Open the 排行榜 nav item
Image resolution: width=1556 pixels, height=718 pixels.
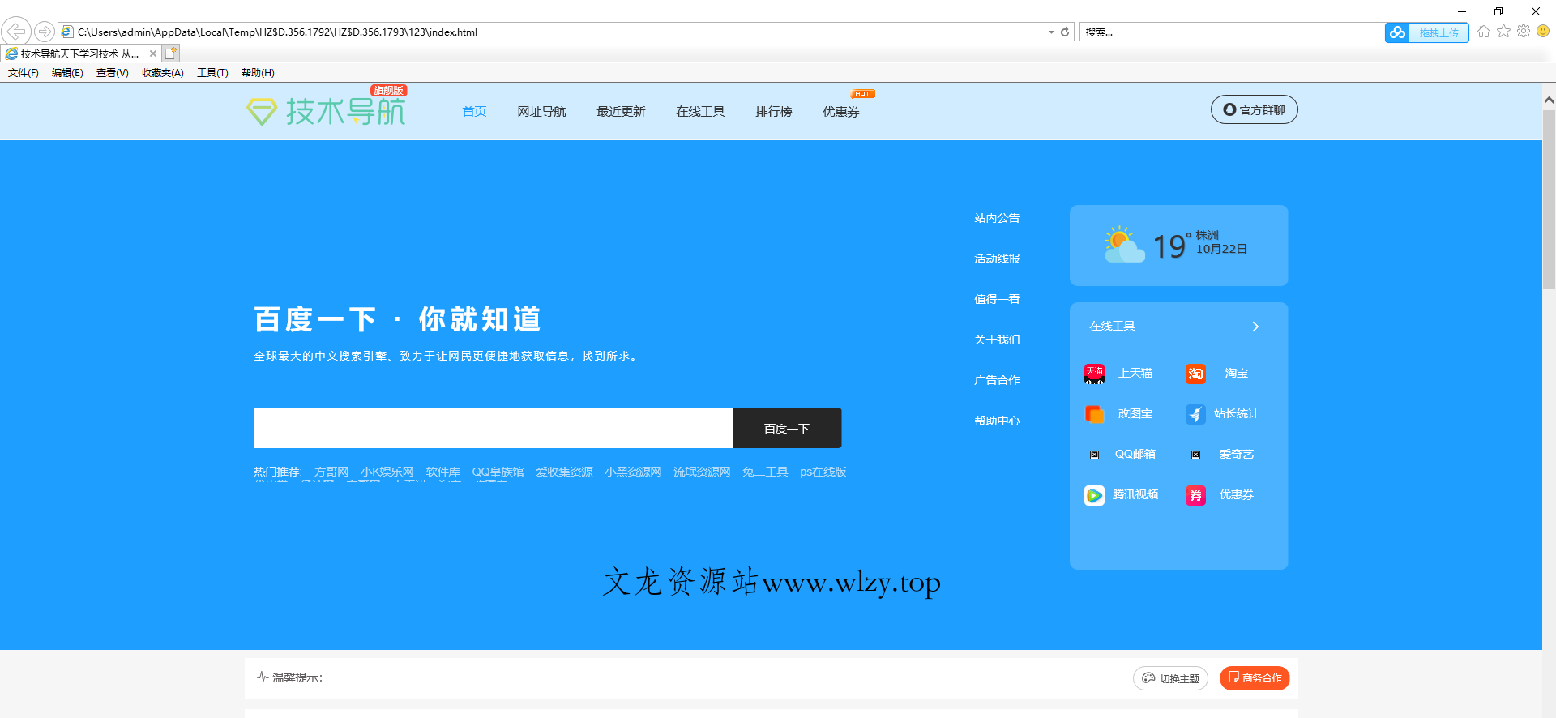774,112
